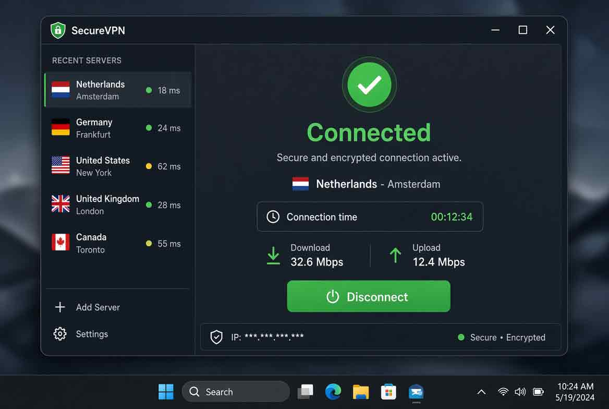Screen dimensions: 609x409
Task: Select the United Kingdom London server
Action: pos(118,204)
